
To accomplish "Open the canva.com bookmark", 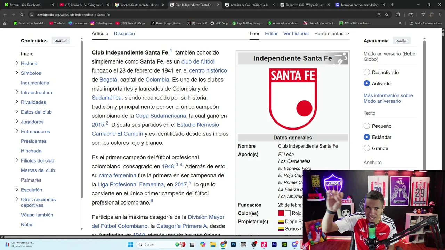I will pyautogui.click(x=78, y=23).
